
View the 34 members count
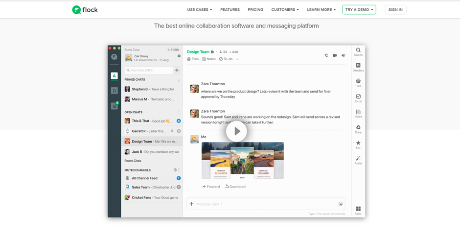223,52
